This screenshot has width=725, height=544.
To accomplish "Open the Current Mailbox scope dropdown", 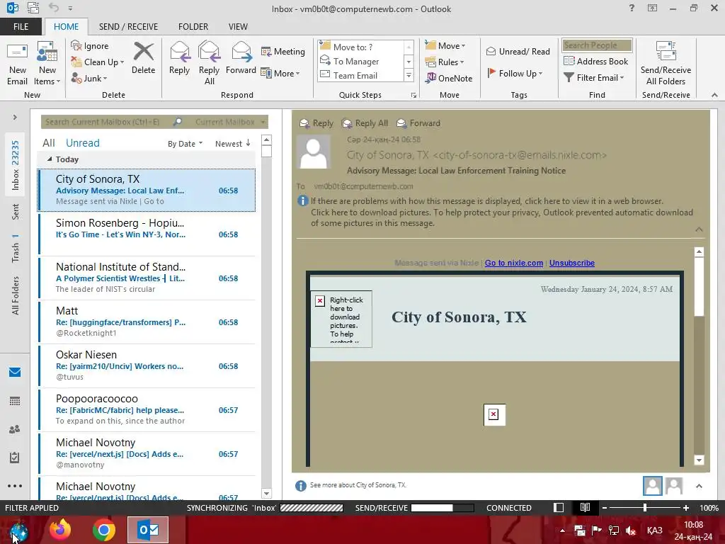I will [x=230, y=122].
